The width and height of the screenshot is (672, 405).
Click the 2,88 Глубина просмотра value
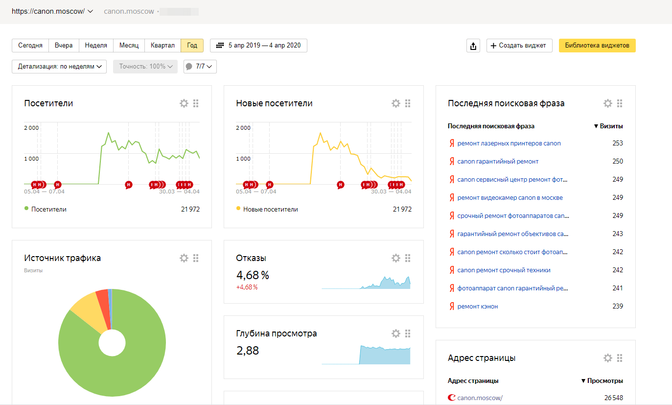pyautogui.click(x=247, y=351)
